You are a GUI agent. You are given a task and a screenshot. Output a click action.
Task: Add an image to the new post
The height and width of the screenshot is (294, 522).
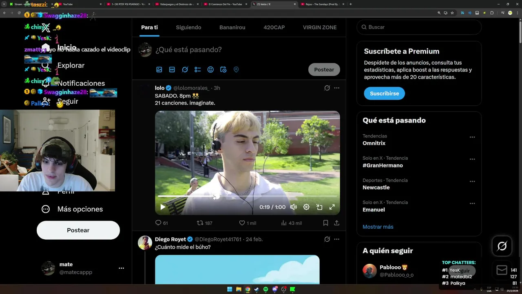tap(159, 69)
